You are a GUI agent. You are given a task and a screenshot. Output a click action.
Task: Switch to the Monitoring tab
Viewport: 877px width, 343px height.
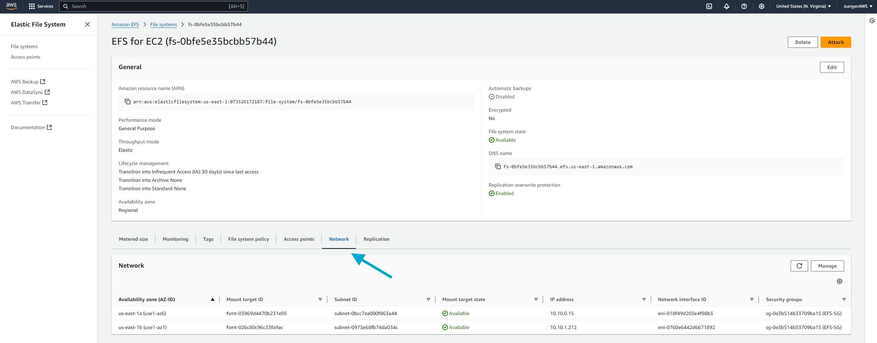[x=175, y=239]
